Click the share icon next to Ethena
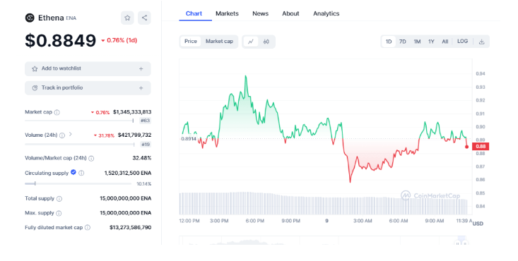This screenshot has height=261, width=518. point(144,18)
